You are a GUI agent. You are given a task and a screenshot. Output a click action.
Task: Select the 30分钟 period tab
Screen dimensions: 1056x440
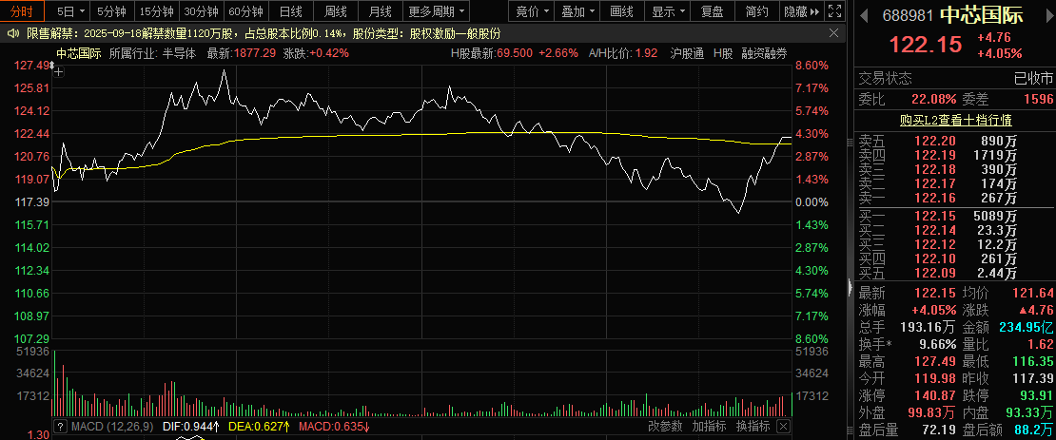201,11
